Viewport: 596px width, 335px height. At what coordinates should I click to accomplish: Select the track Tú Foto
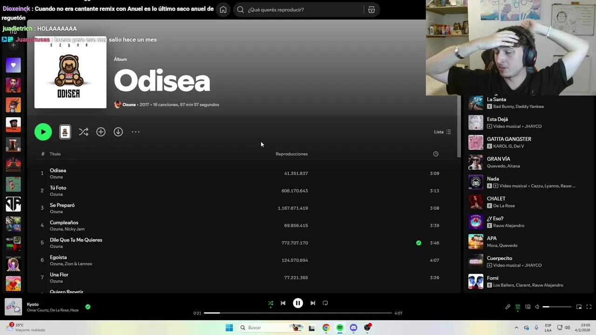click(58, 188)
